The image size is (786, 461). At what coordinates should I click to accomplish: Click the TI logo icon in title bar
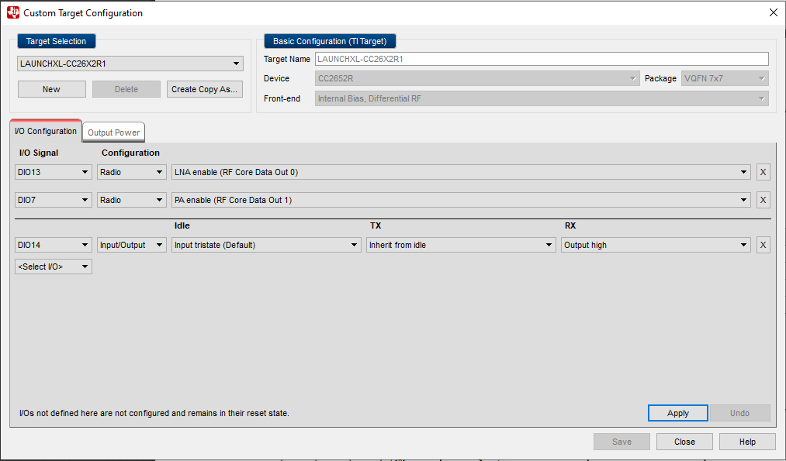(x=13, y=12)
